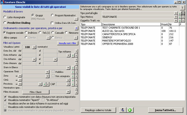Check the Ordina Data Ult.Cont. checkbox
The image size is (187, 115).
tap(52, 23)
